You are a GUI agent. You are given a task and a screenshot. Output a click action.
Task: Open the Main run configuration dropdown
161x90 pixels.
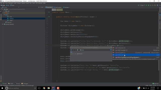(x=142, y=5)
